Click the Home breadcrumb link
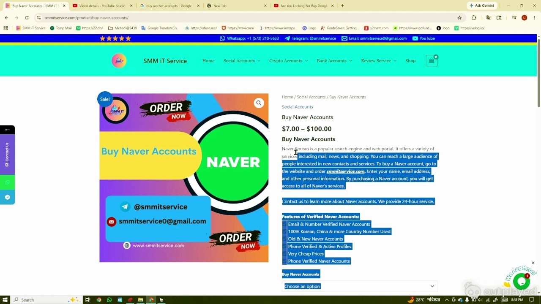 [287, 97]
